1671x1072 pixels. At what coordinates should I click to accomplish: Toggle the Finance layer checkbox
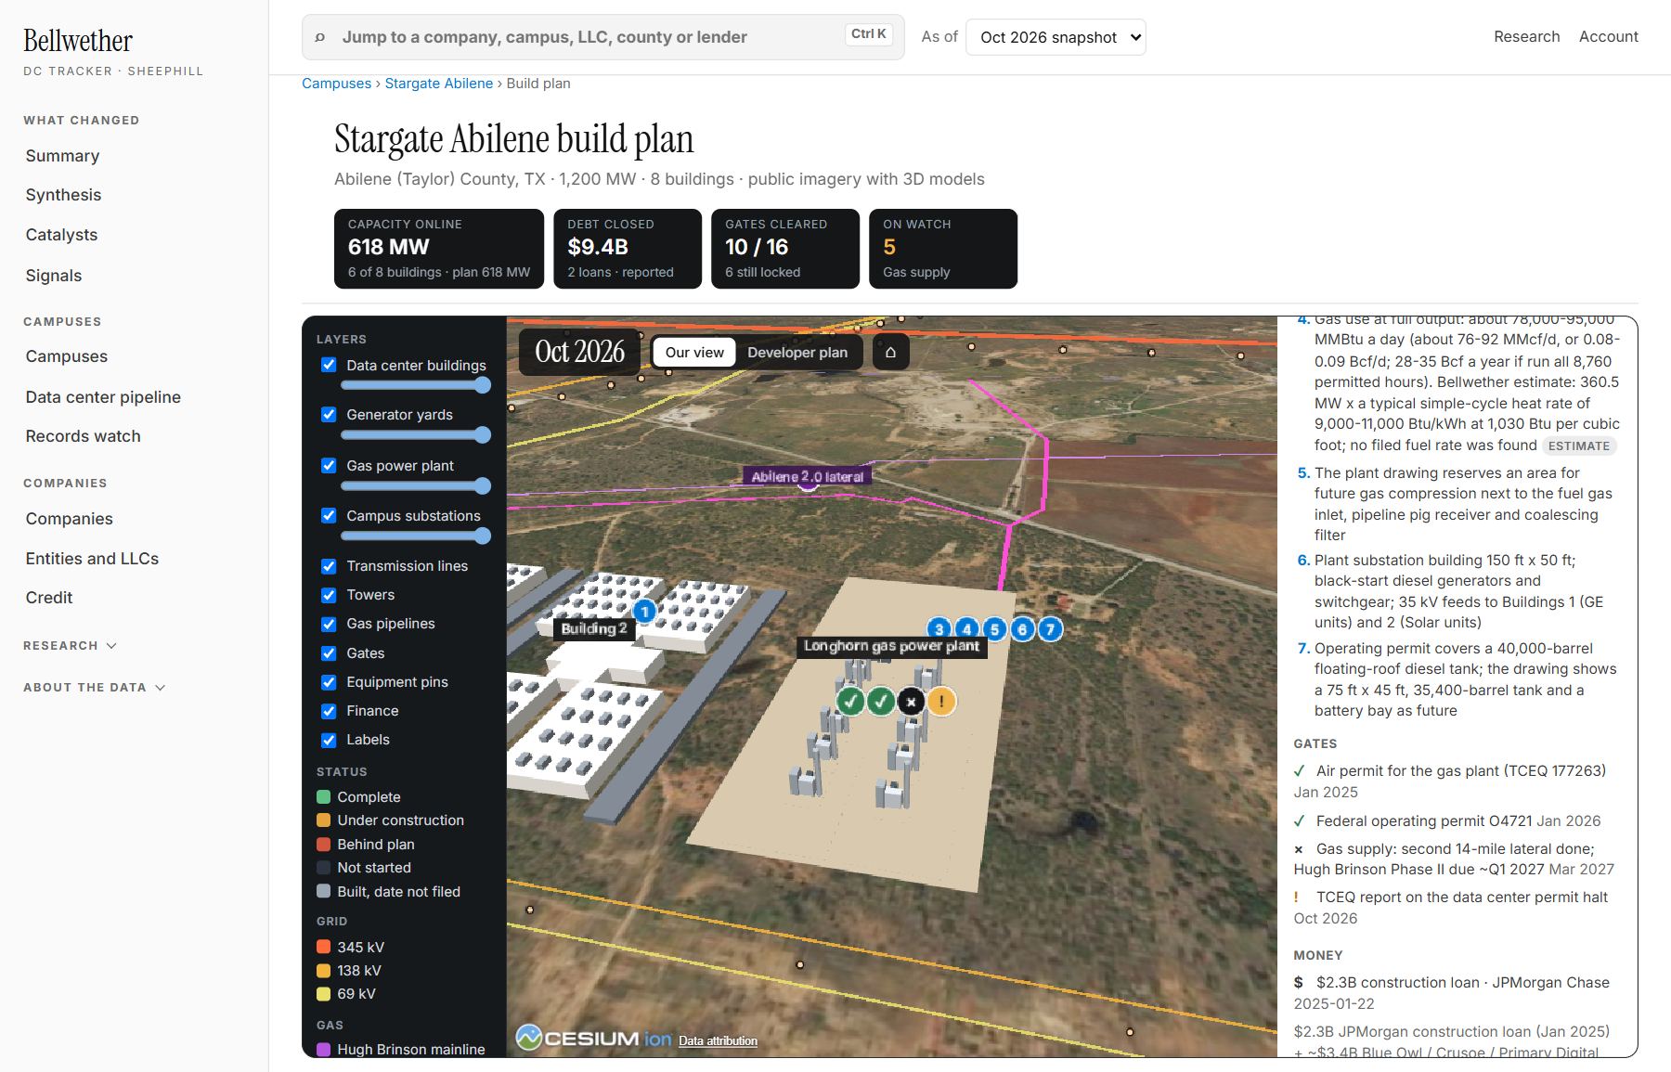(x=329, y=711)
